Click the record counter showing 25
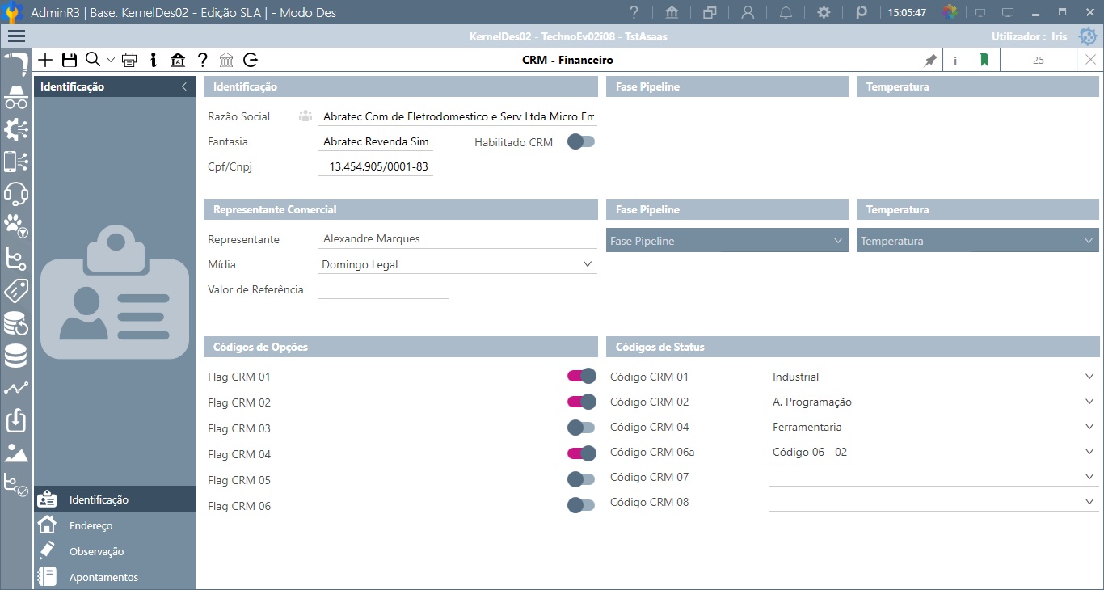 coord(1039,60)
